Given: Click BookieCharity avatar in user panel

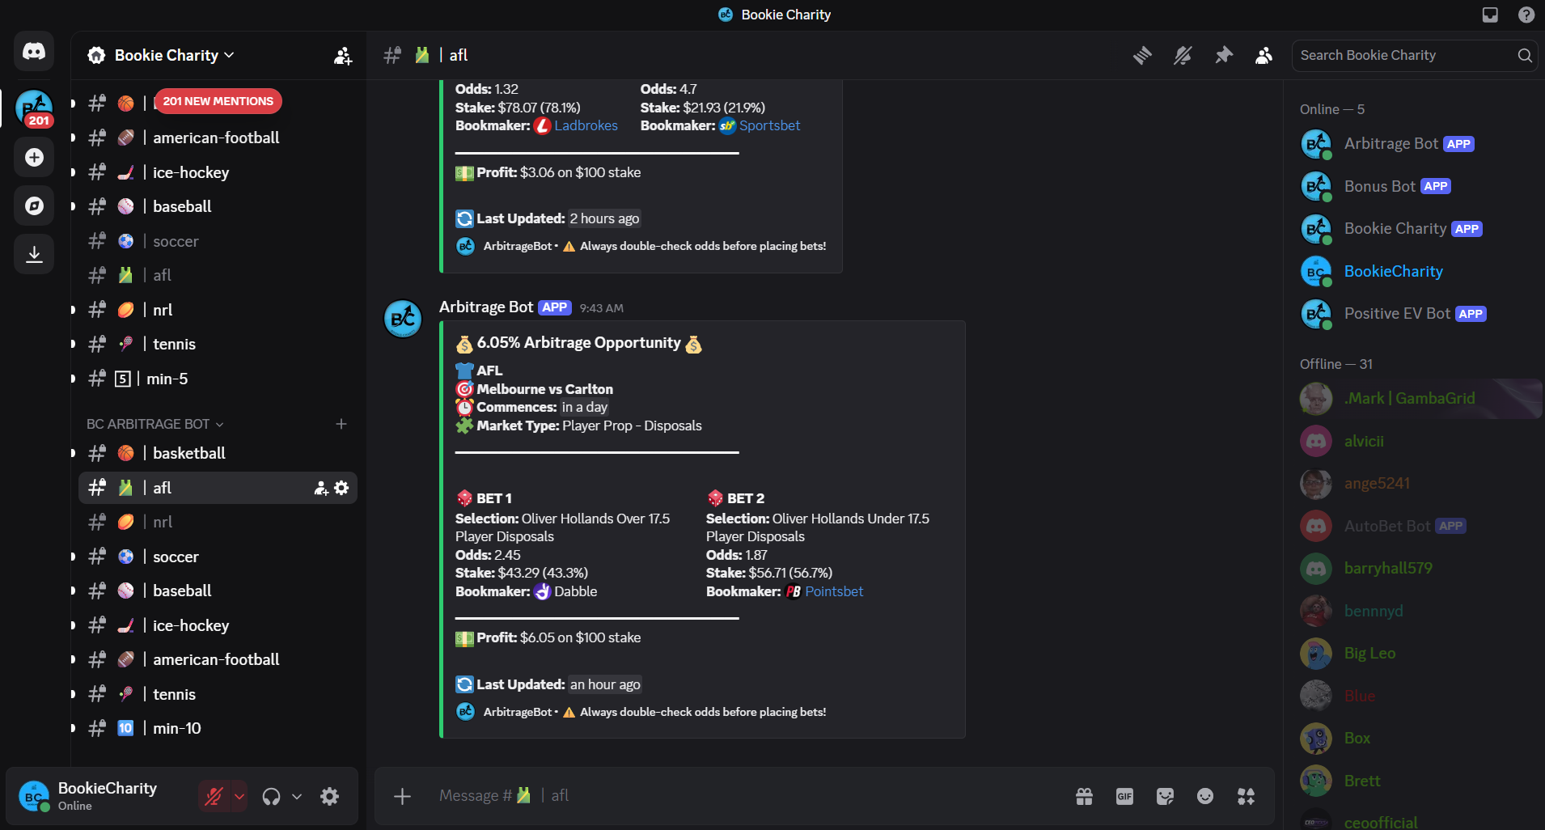Looking at the screenshot, I should [33, 796].
